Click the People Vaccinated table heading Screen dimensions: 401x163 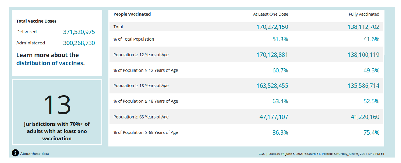[132, 14]
